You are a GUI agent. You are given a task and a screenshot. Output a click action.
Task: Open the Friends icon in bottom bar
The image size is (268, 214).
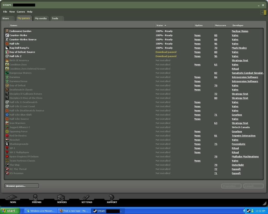[x=36, y=198]
